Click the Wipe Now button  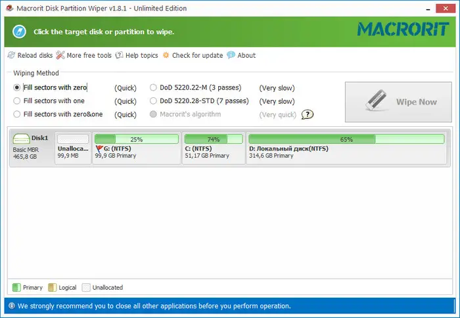click(x=398, y=102)
